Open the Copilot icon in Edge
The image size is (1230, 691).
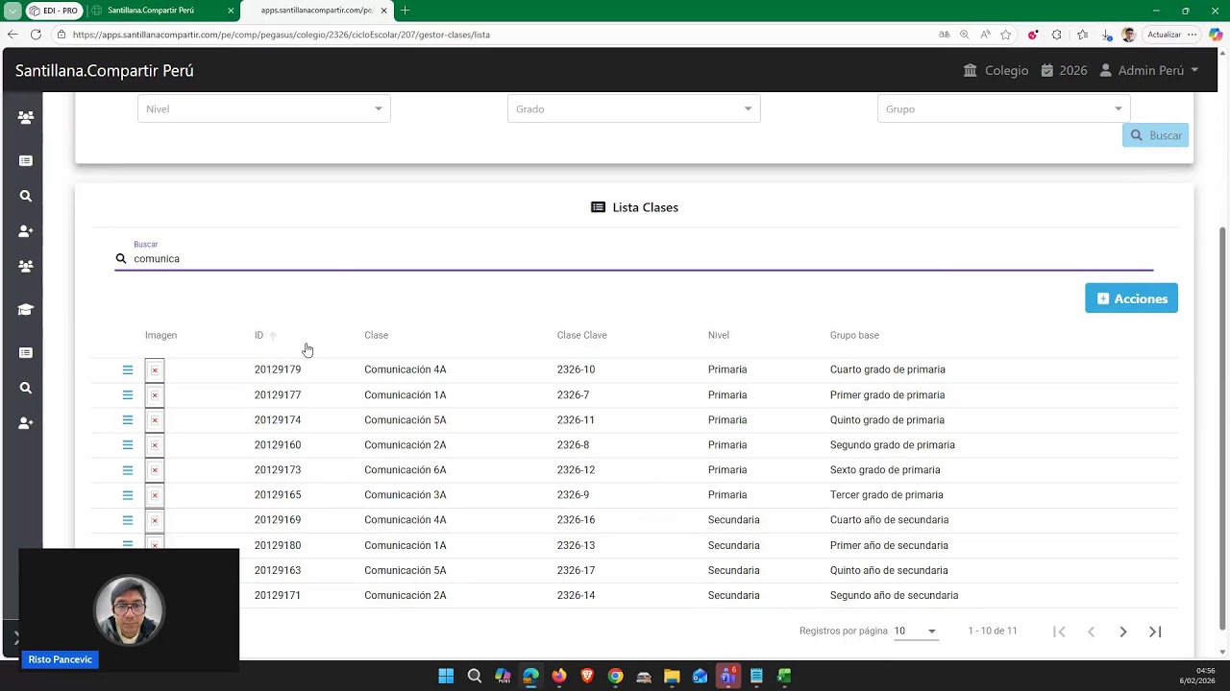[x=1216, y=35]
